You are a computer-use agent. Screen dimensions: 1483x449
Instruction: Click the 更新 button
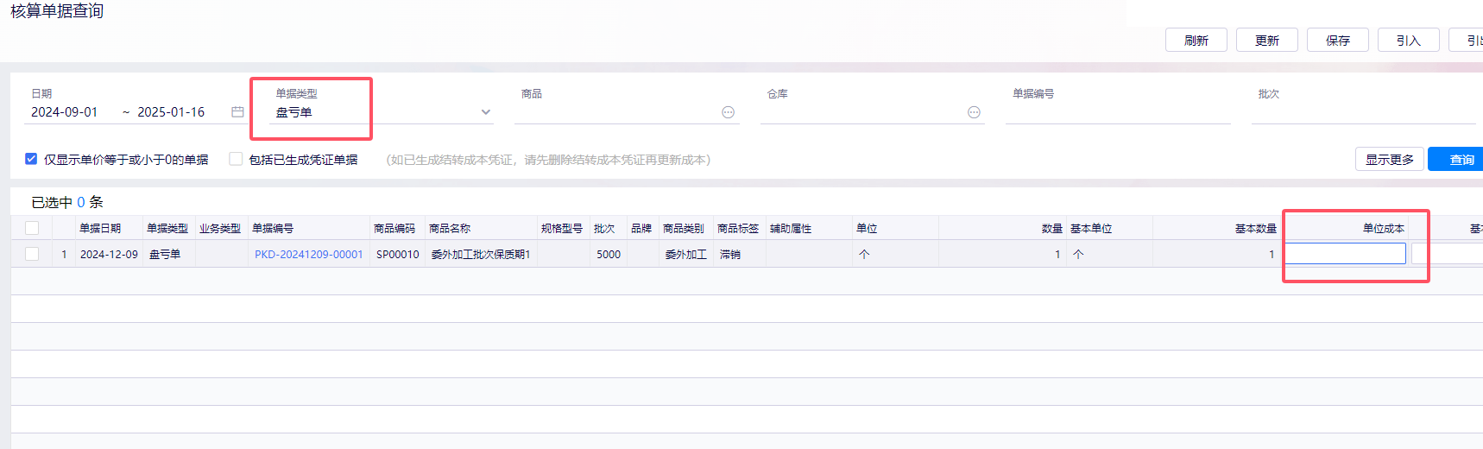tap(1267, 41)
